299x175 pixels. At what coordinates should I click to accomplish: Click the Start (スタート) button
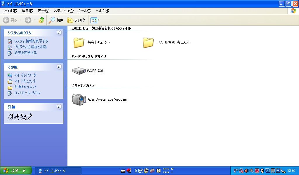click(x=16, y=171)
